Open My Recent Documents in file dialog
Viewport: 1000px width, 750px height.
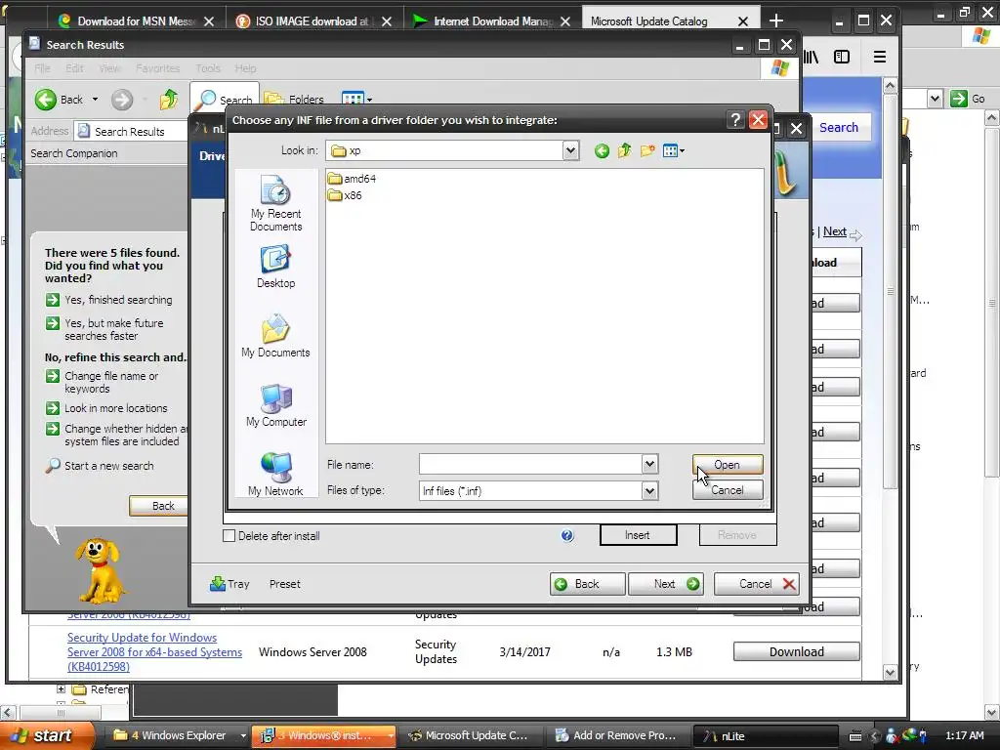[275, 203]
